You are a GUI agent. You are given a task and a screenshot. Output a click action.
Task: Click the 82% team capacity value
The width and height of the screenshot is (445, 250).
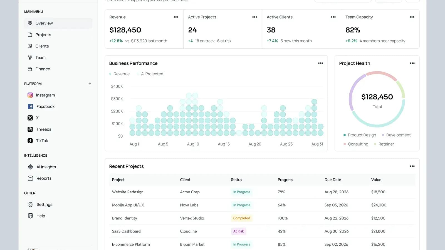point(353,30)
